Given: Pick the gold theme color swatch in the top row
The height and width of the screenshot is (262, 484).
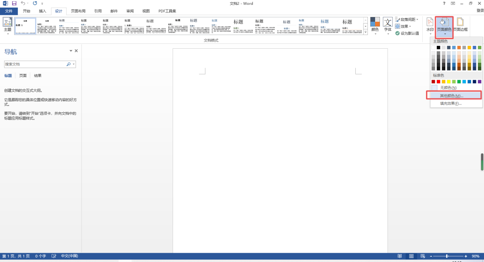Looking at the screenshot, I should [x=469, y=47].
